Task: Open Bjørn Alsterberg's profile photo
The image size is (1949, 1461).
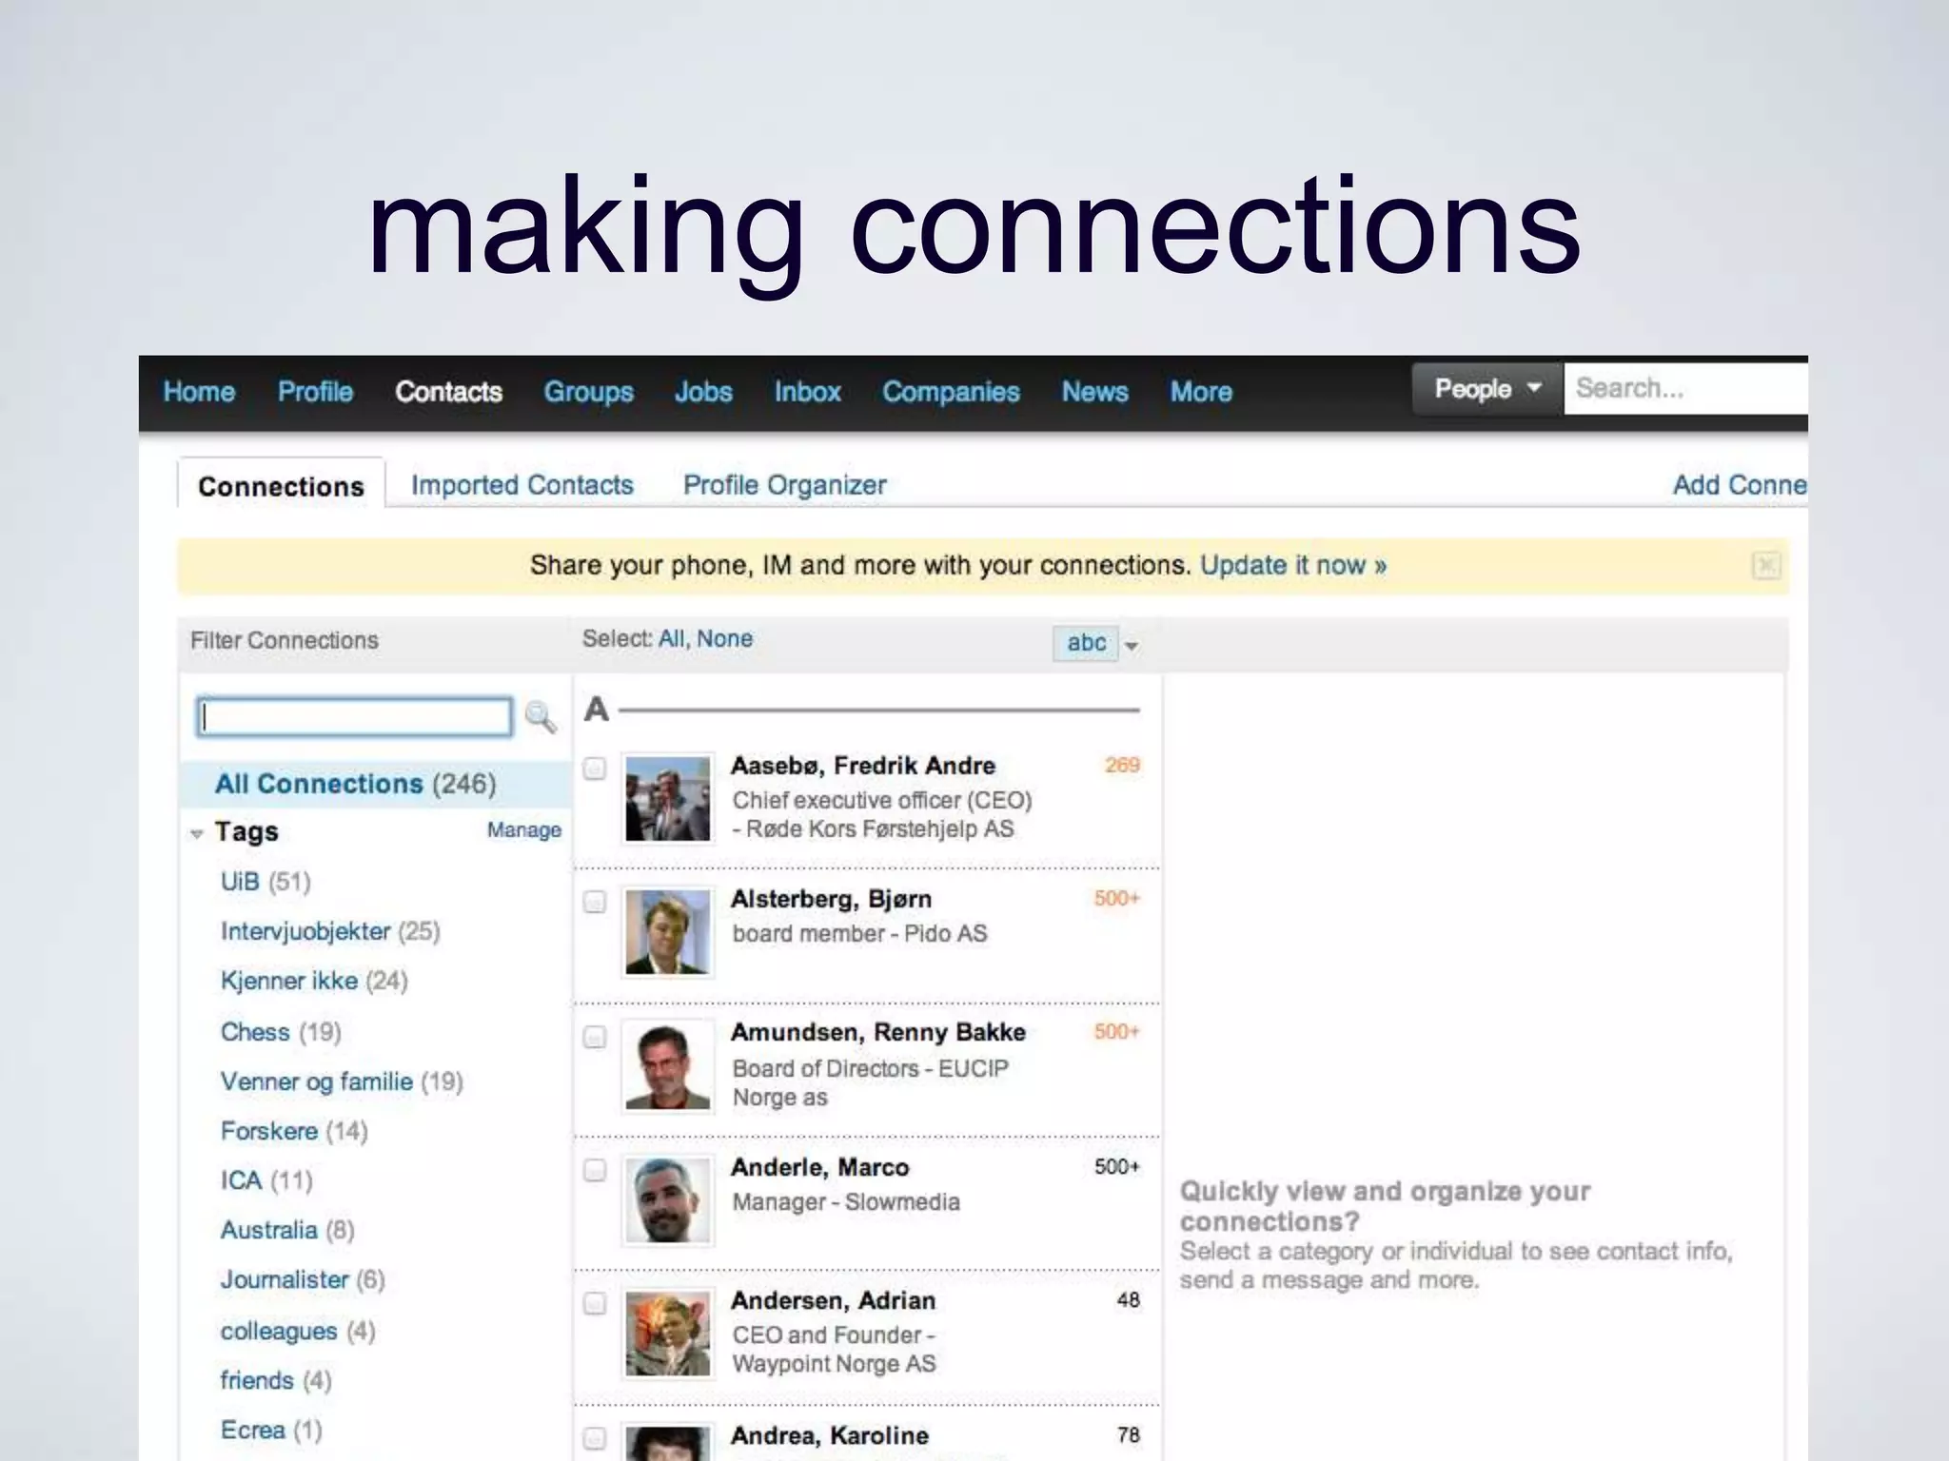Action: tap(667, 932)
